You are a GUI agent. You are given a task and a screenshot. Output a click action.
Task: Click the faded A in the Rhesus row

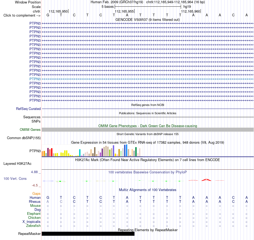click(48, 201)
